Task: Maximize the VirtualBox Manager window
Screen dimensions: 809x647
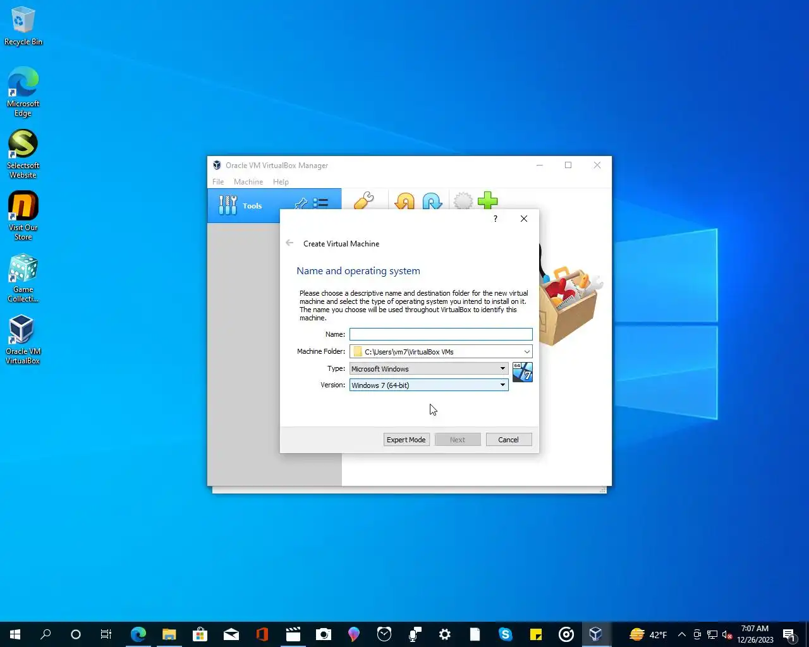Action: (x=568, y=166)
